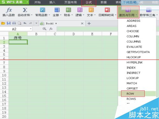Expand the 文本 dropdown arrow

click(x=95, y=15)
